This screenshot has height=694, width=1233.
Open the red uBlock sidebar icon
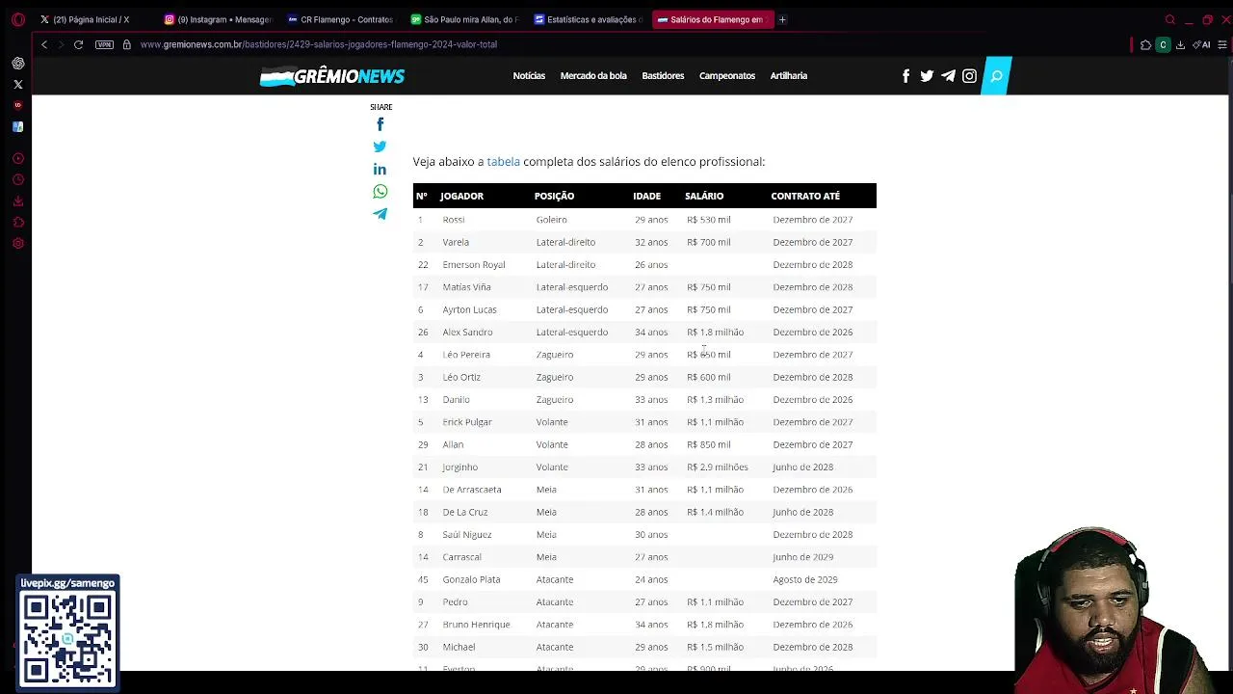point(17,106)
